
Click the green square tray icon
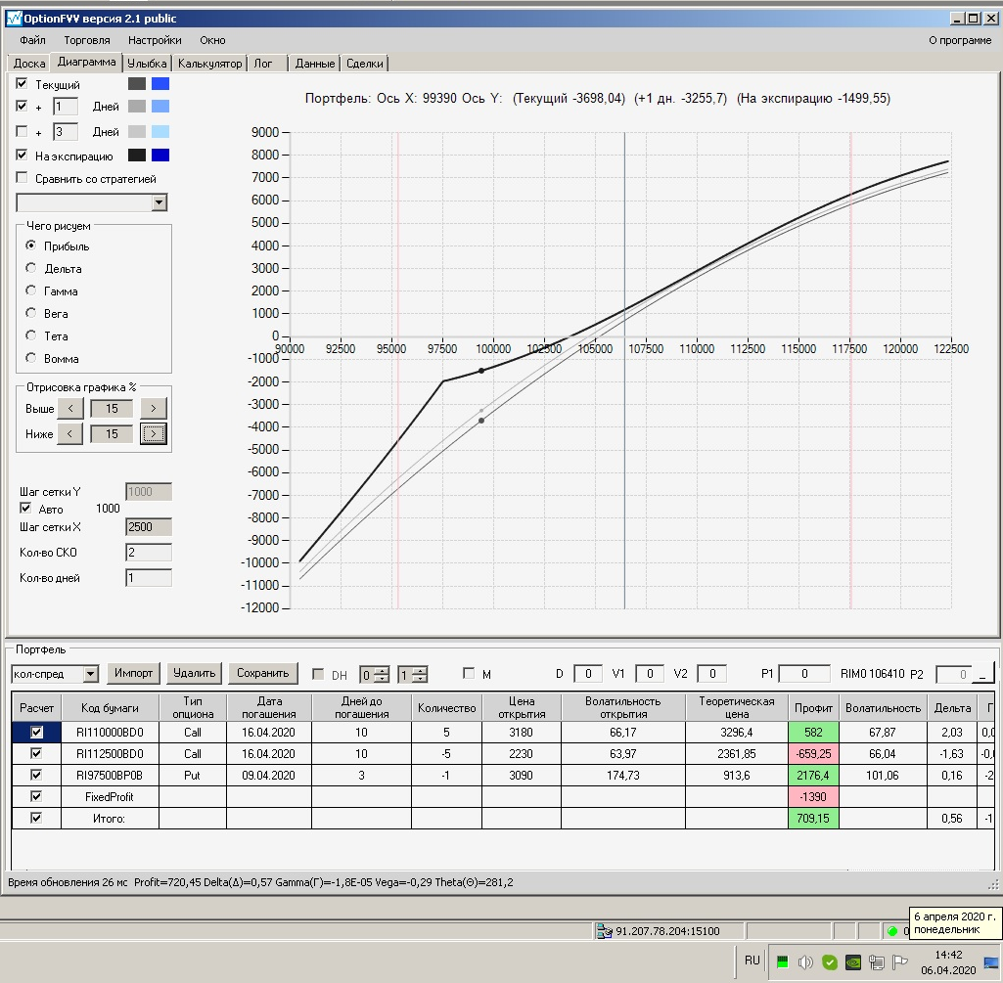pyautogui.click(x=782, y=961)
